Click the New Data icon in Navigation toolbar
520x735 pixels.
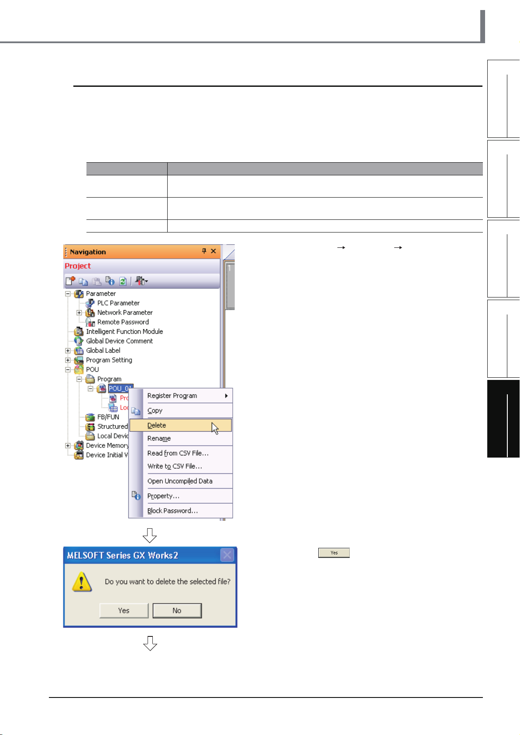pos(70,281)
